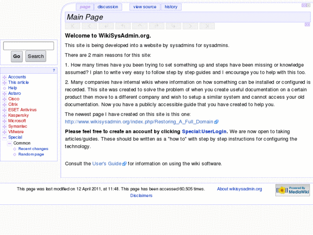Click the last-page navigation arrow icon
Viewport: 313px width, 235px height.
(207, 26)
